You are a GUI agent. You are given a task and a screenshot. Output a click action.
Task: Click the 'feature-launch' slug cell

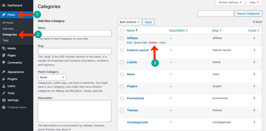222,50
